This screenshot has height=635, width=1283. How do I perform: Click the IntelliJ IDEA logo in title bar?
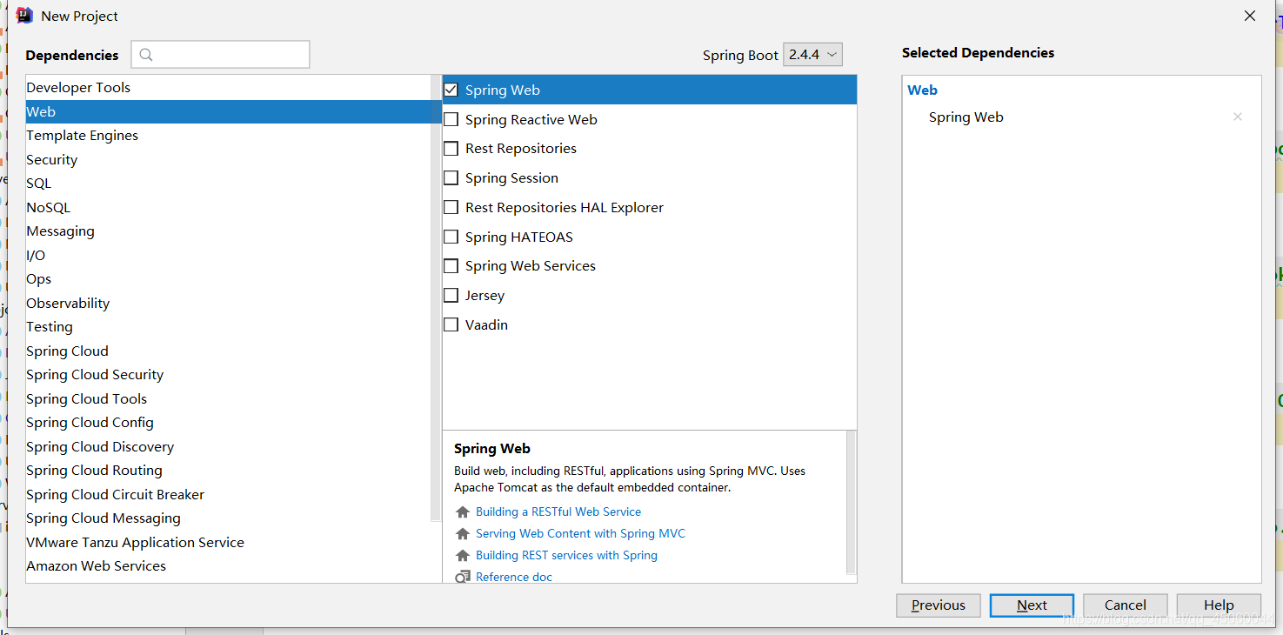pos(24,16)
